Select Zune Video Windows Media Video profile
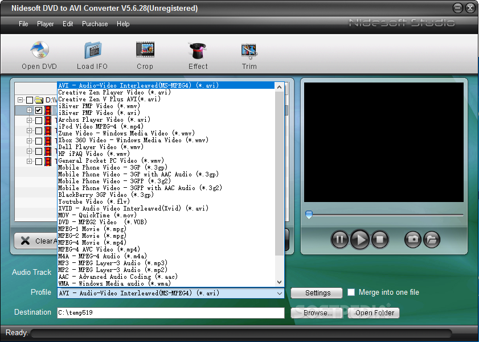The width and height of the screenshot is (479, 342). 166,133
